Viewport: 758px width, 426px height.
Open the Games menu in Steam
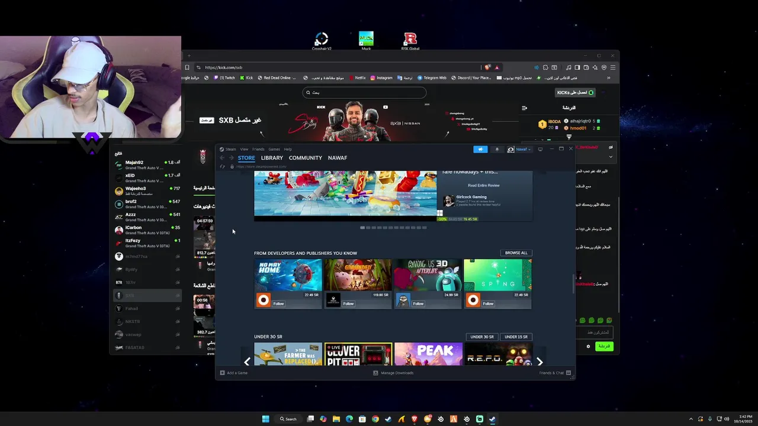tap(274, 149)
